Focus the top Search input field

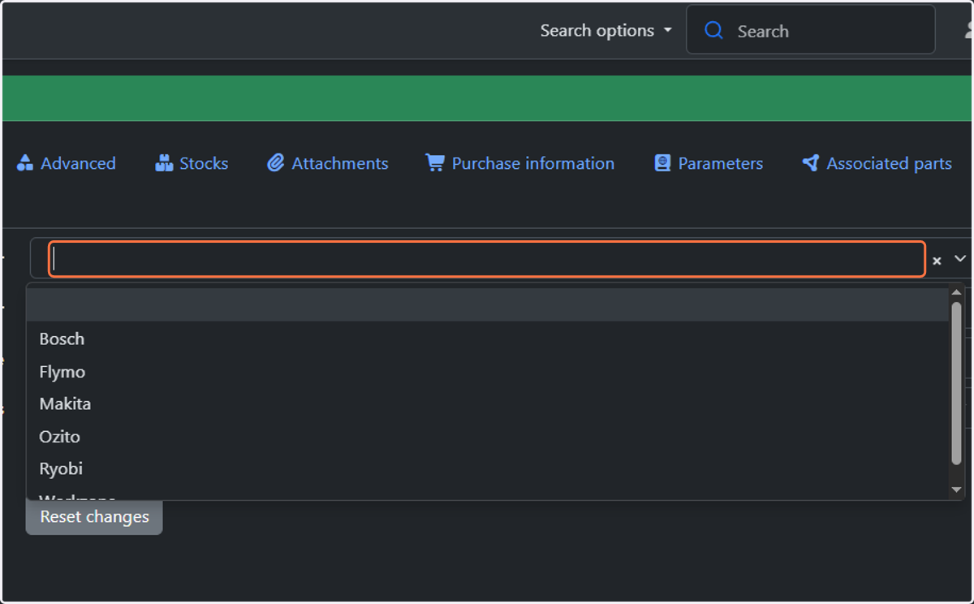tap(810, 31)
